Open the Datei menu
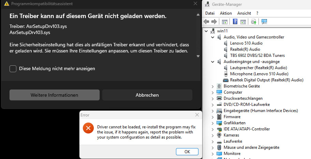The height and width of the screenshot is (159, 311). (x=210, y=13)
